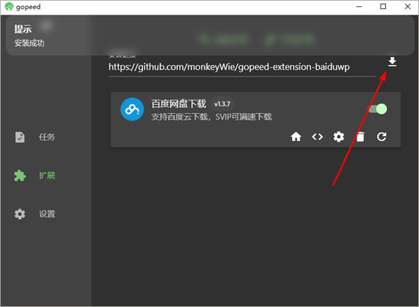Go to 设置 settings page

point(35,214)
